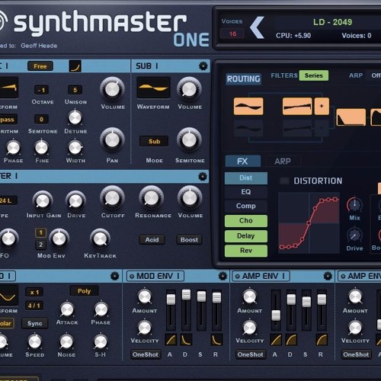Click the distortion curve graph
Viewport: 381px width, 381px height.
click(x=309, y=223)
